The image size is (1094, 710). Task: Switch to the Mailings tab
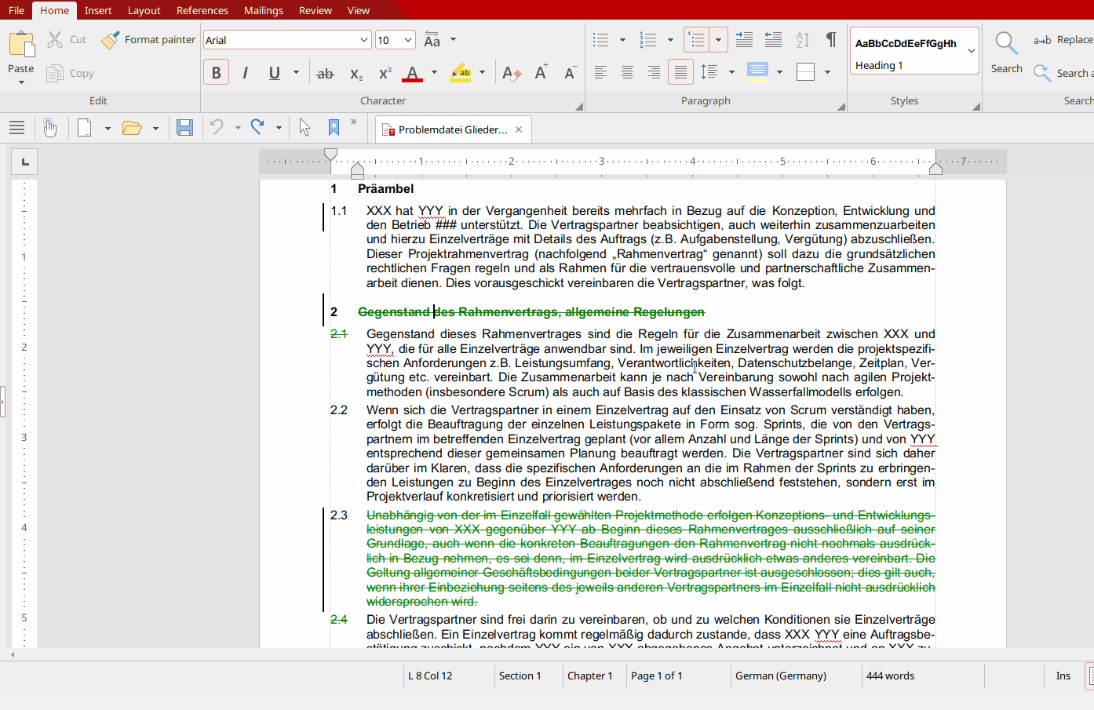(x=263, y=10)
